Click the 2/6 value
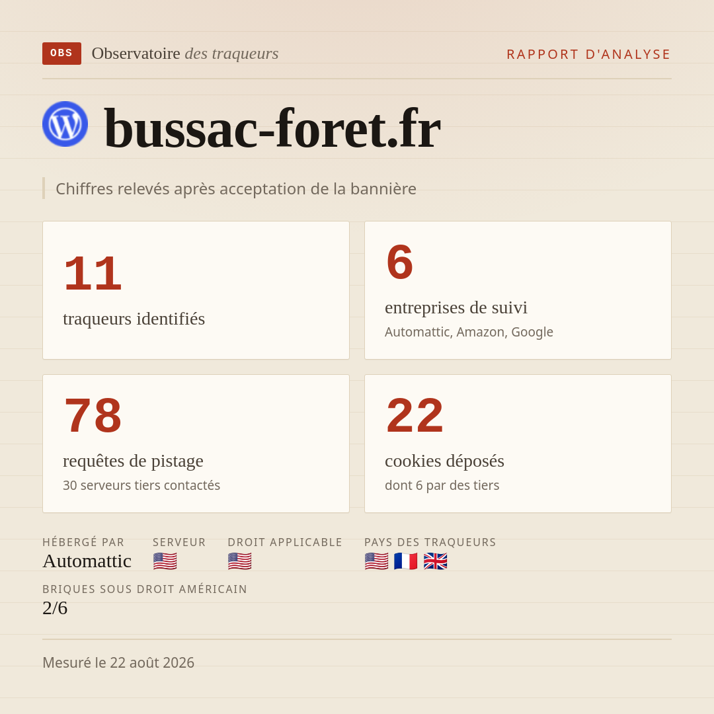This screenshot has height=714, width=714. point(55,608)
